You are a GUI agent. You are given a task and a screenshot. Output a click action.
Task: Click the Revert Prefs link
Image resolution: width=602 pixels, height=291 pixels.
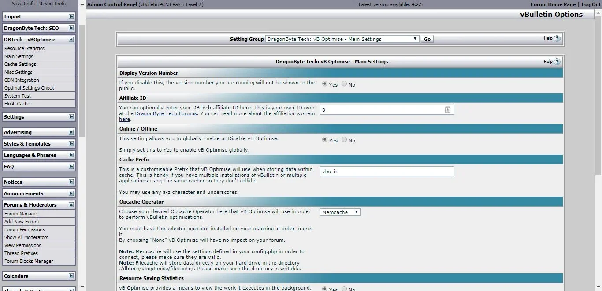pyautogui.click(x=52, y=4)
